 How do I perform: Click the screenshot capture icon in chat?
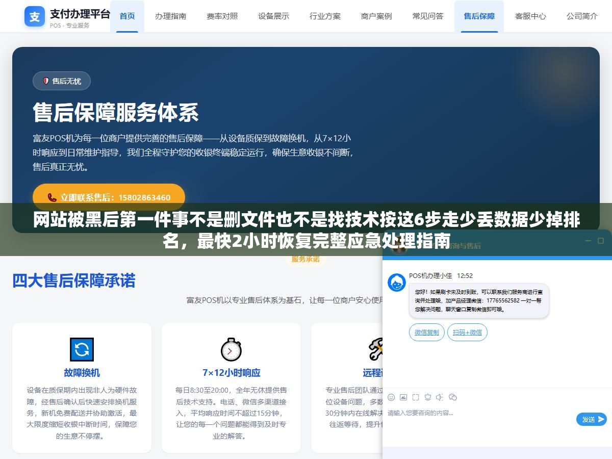click(416, 397)
